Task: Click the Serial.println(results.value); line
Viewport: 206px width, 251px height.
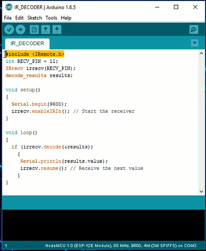Action: 64,161
